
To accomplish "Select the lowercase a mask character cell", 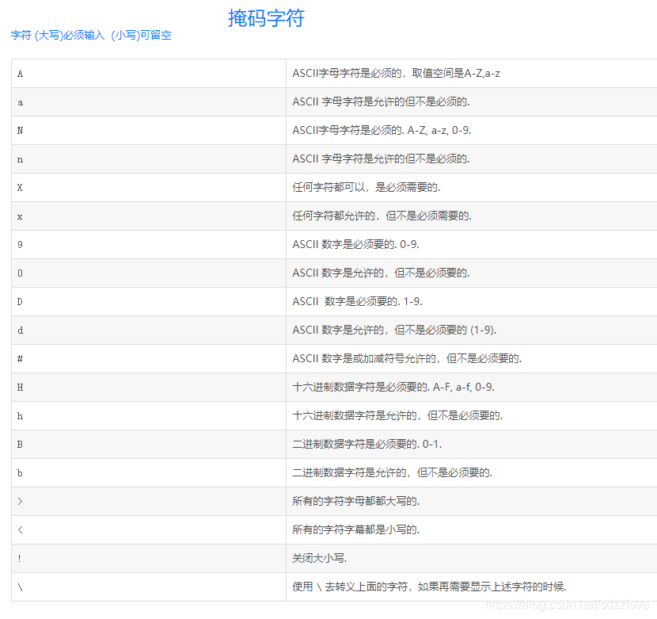I will click(149, 102).
